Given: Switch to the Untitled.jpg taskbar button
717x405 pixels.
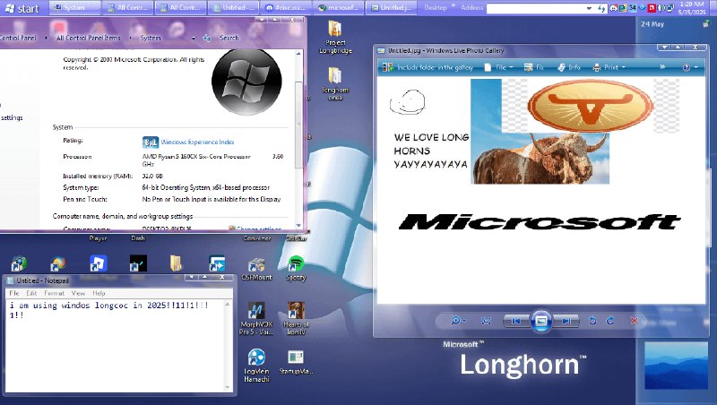Looking at the screenshot, I should click(392, 8).
